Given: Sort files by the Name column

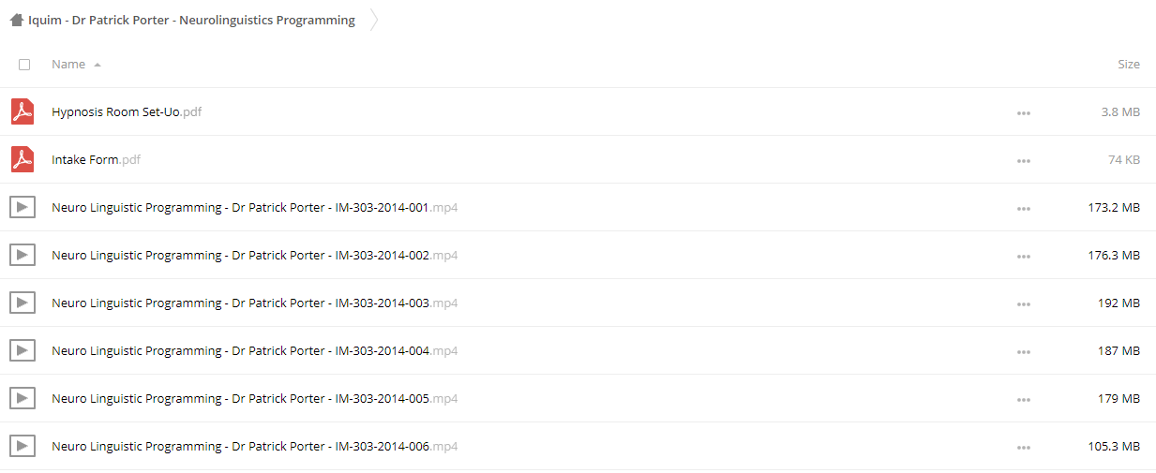Looking at the screenshot, I should [x=68, y=64].
